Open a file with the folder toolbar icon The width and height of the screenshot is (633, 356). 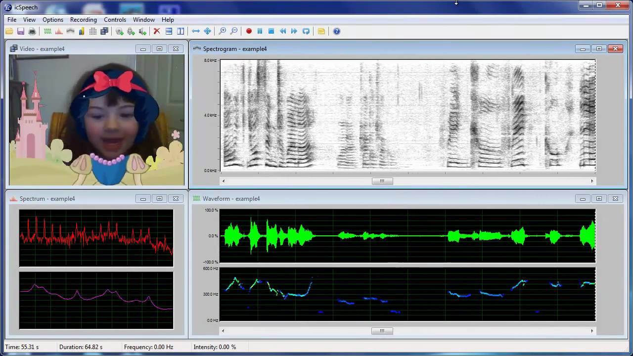[9, 31]
